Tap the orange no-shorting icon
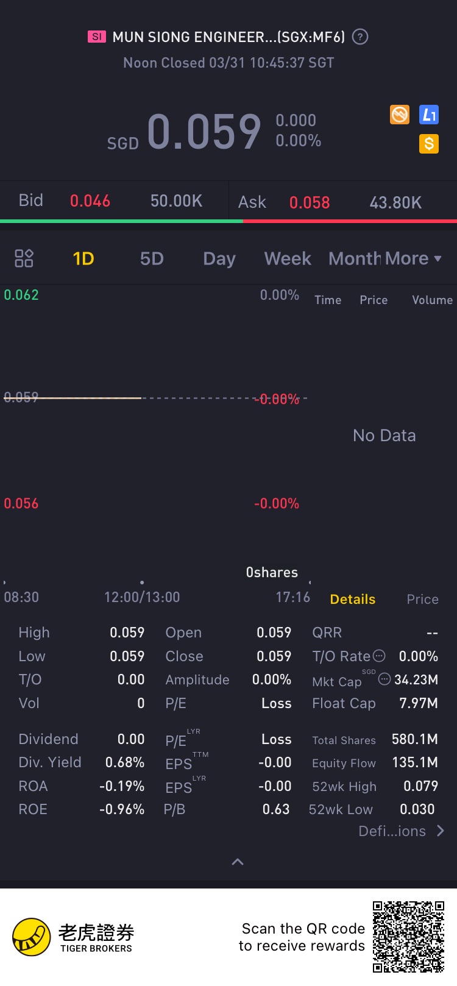 pos(400,115)
